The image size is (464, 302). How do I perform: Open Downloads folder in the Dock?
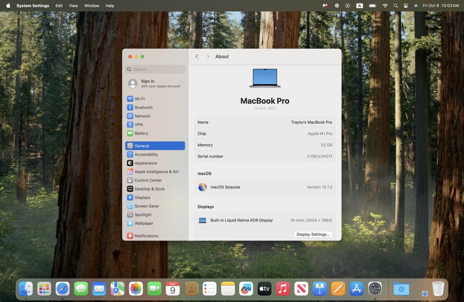click(x=401, y=289)
